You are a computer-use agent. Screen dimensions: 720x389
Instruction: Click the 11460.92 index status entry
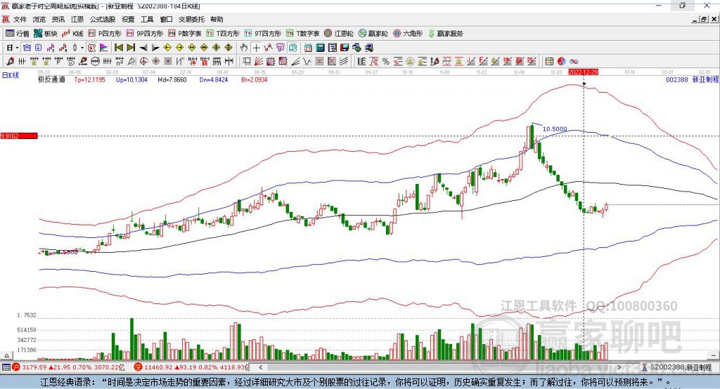coord(191,367)
